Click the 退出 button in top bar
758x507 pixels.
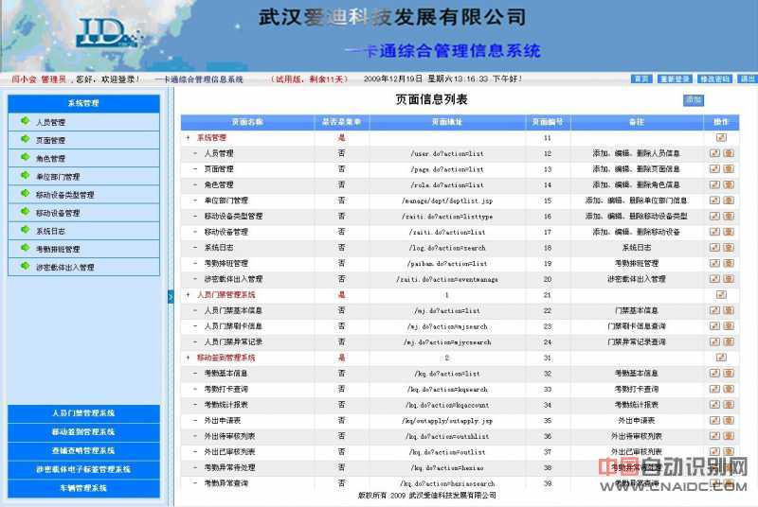(748, 79)
